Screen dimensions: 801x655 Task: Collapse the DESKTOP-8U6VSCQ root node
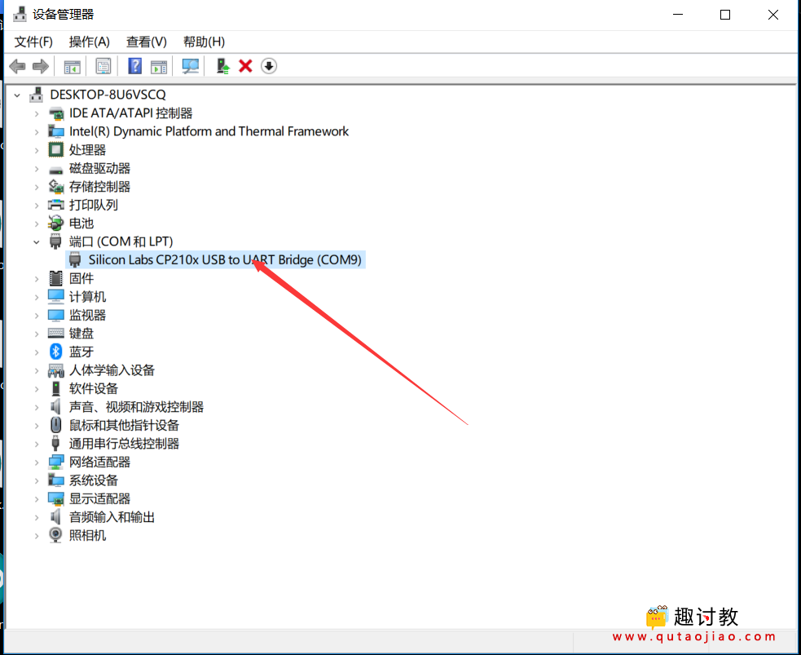[17, 95]
